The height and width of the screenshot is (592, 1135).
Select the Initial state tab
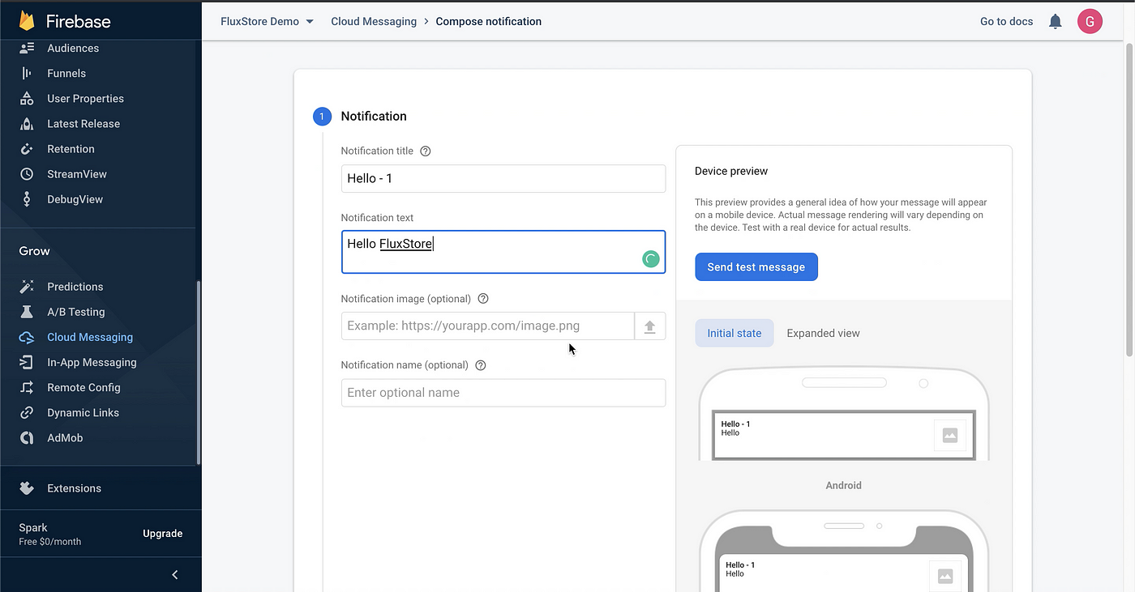735,333
